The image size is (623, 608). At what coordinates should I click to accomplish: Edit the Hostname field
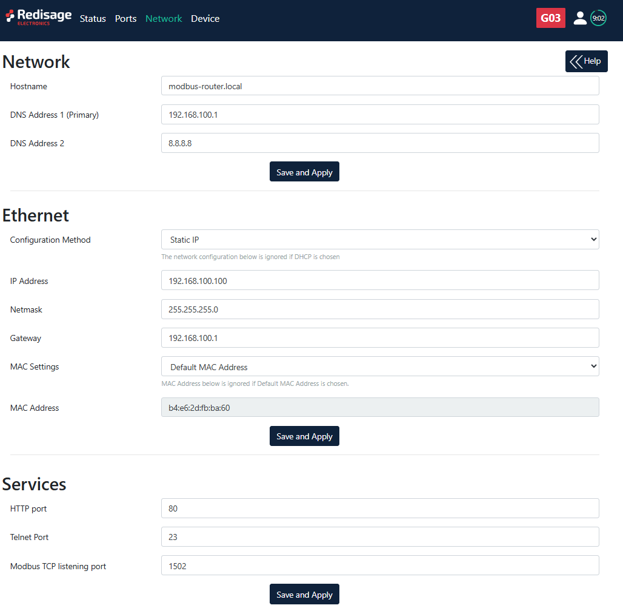[380, 86]
